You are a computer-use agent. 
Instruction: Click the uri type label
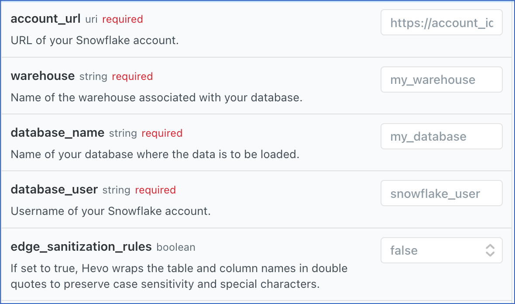pos(91,19)
